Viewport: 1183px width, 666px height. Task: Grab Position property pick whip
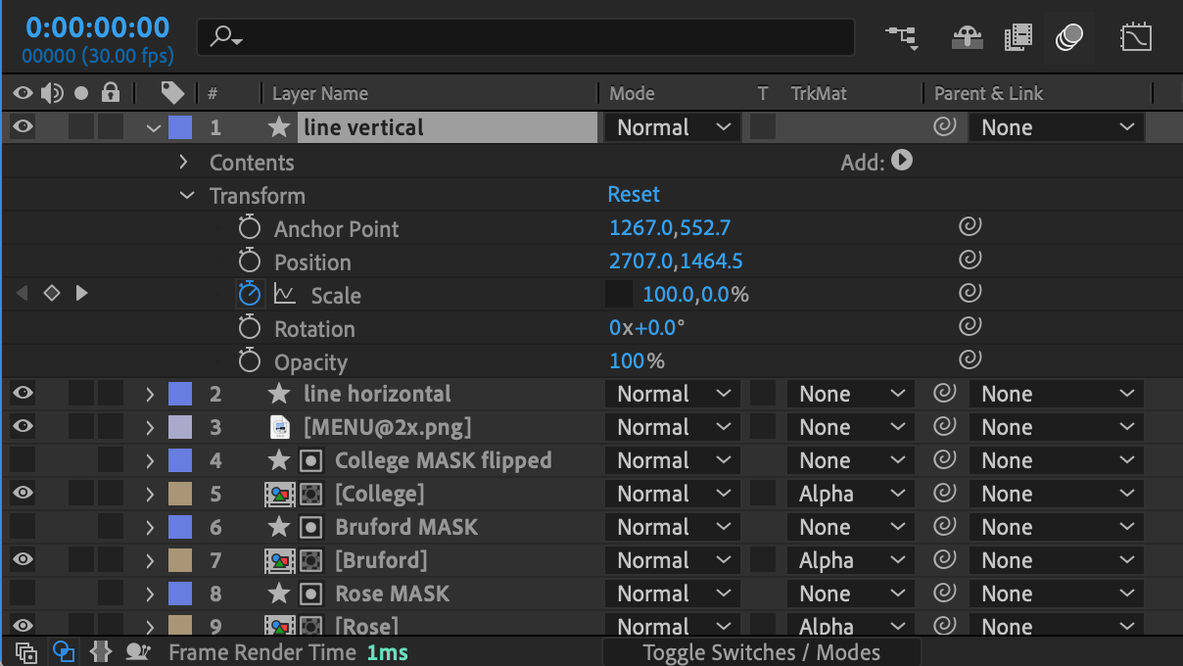(970, 261)
